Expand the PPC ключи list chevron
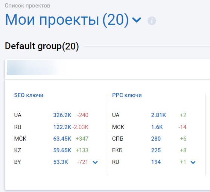210x192 pixels. (x=193, y=162)
